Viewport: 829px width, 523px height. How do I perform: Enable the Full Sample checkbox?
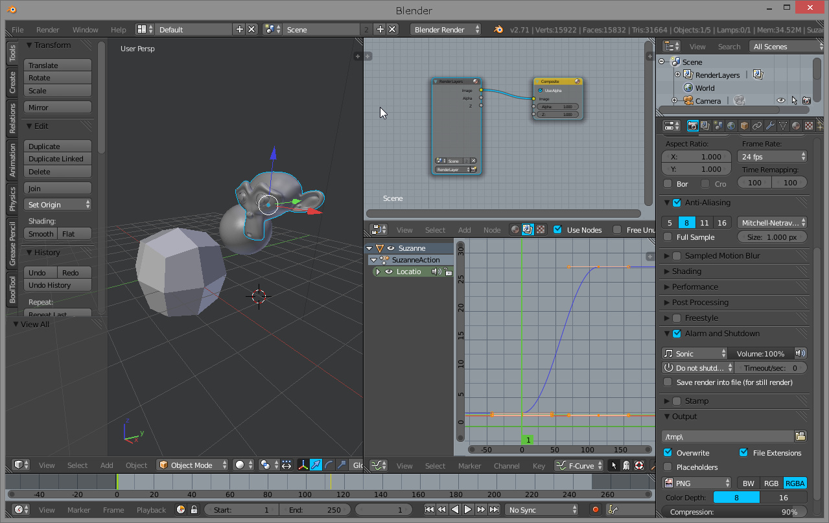[668, 237]
